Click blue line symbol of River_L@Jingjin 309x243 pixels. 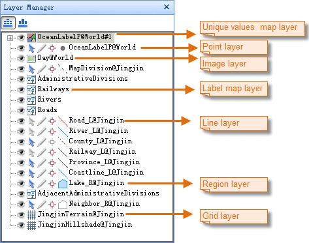click(63, 132)
